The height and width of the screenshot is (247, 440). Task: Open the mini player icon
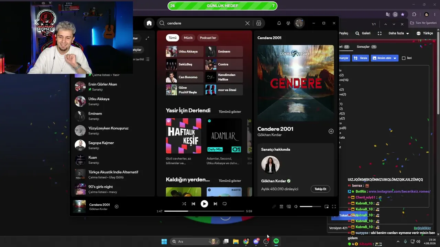pos(327,207)
